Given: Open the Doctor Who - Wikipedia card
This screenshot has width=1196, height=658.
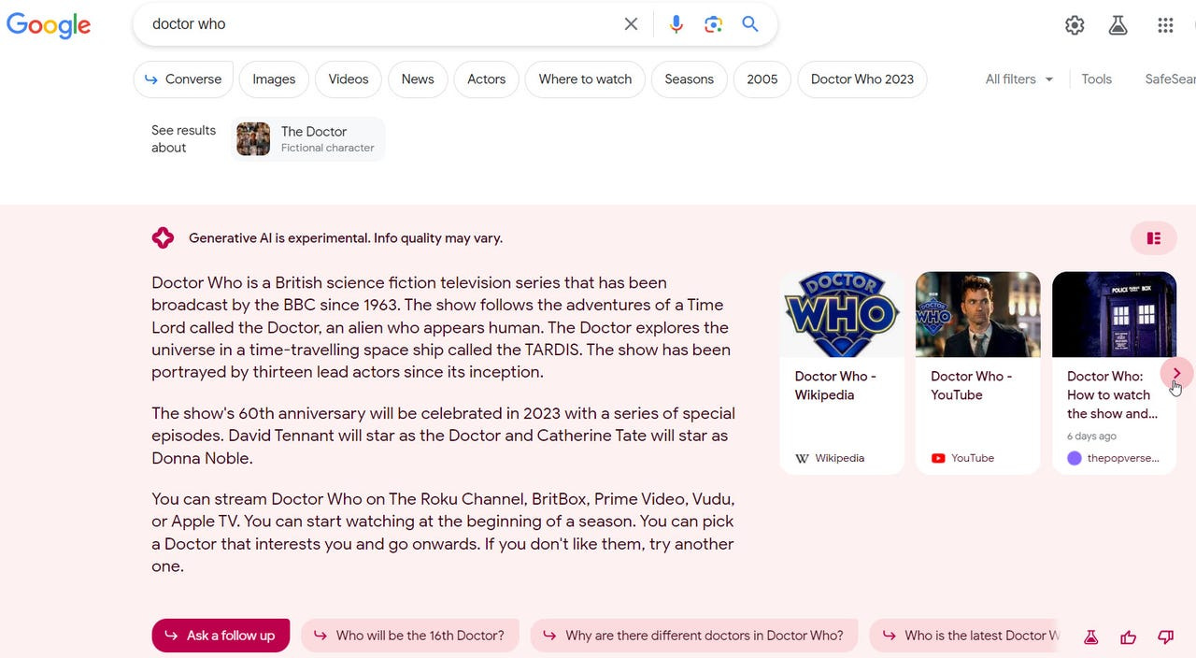Looking at the screenshot, I should [842, 373].
